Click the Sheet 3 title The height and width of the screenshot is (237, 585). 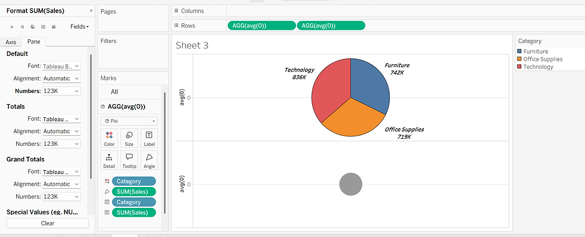[x=192, y=45]
